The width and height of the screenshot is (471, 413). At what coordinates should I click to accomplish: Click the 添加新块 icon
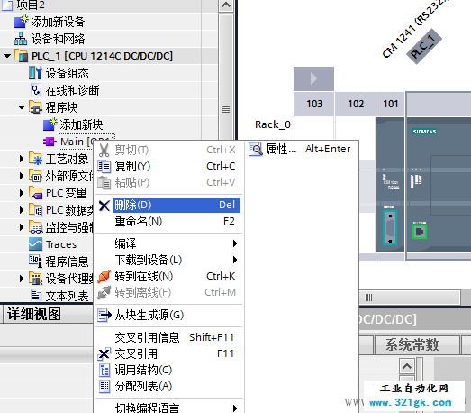click(50, 124)
